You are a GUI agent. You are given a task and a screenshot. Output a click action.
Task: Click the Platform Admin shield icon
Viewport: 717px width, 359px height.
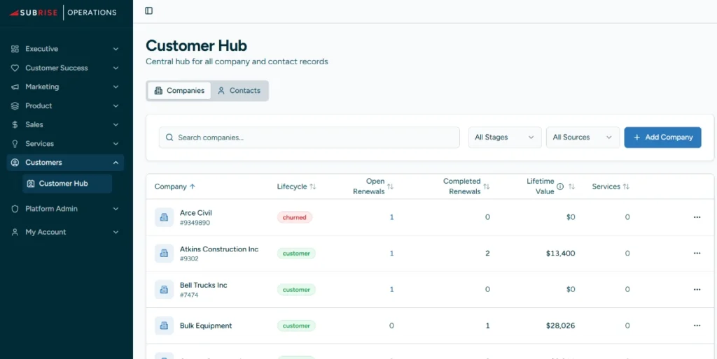pyautogui.click(x=15, y=209)
